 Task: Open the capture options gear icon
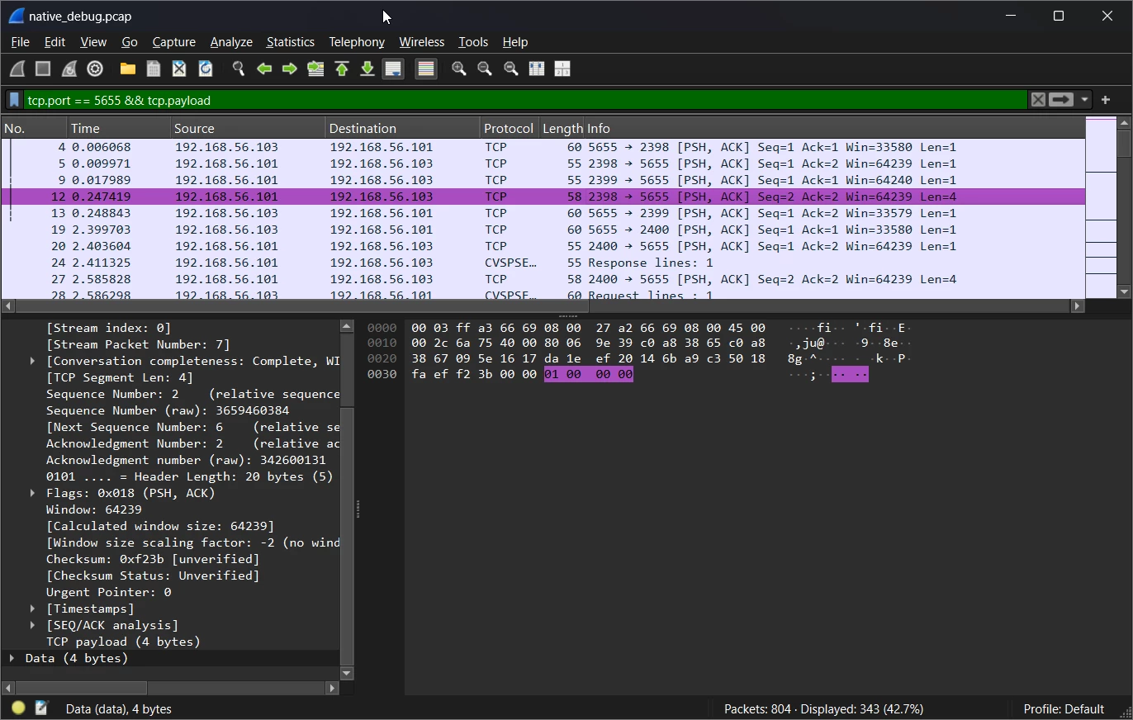(95, 69)
